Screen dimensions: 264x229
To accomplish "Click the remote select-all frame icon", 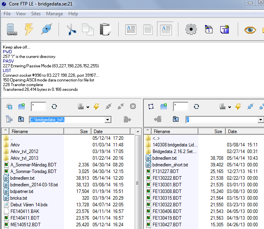I will tap(151, 106).
